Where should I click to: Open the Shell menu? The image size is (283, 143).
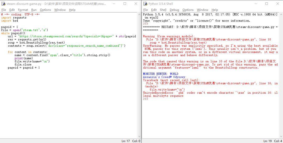[x=163, y=10]
